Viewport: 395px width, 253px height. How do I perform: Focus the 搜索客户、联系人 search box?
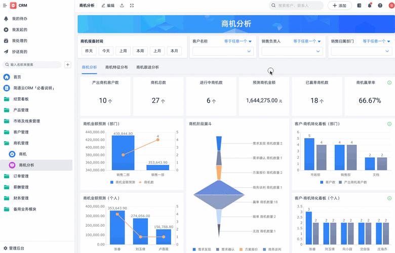(296, 6)
